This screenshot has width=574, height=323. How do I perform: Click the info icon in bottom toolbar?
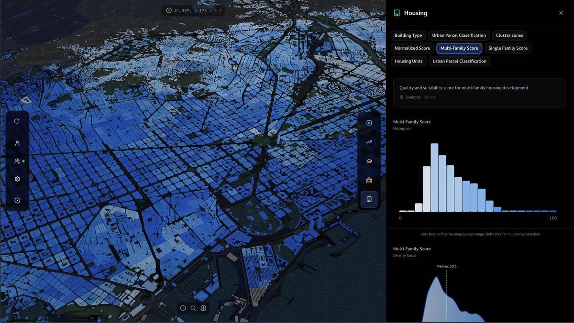pyautogui.click(x=183, y=308)
